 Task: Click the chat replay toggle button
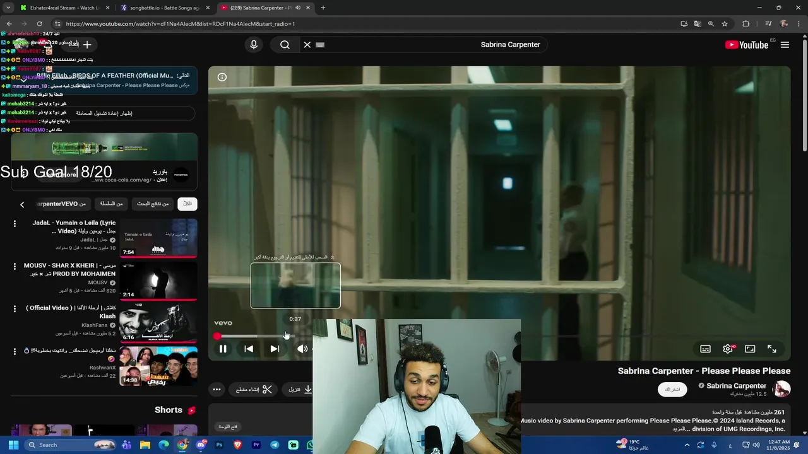(104, 113)
